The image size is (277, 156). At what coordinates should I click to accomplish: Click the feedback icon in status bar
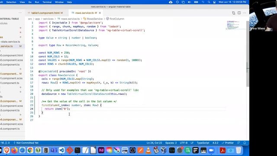click(238, 143)
